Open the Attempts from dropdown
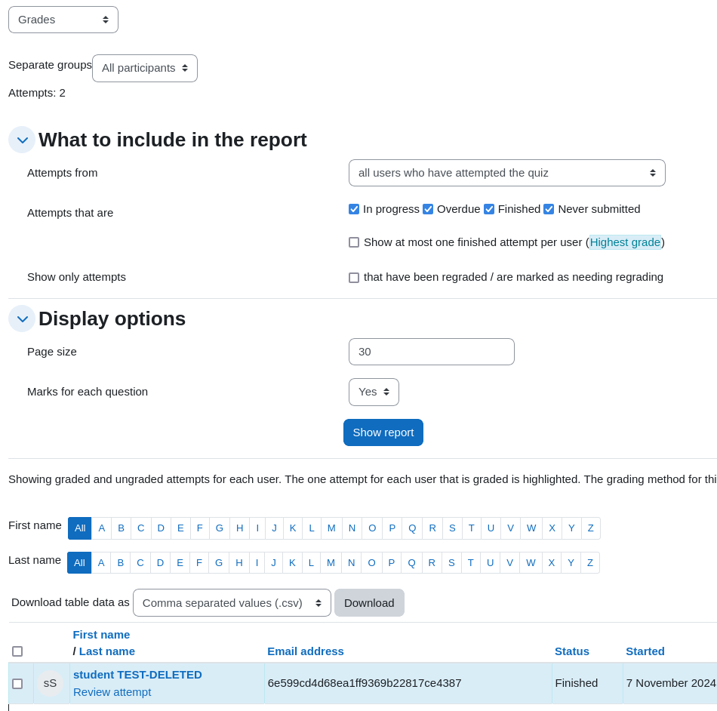This screenshot has height=711, width=717. click(x=506, y=173)
